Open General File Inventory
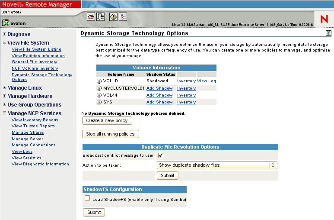The image size is (334, 220). [35, 62]
